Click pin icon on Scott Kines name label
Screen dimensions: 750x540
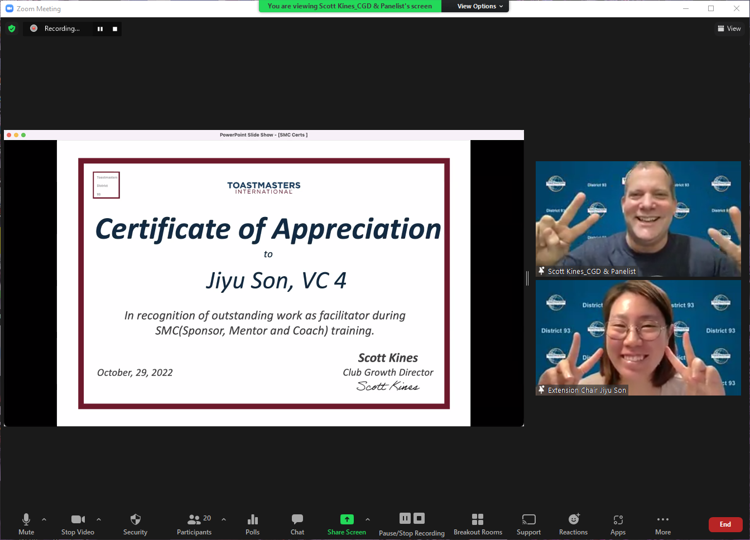(x=541, y=271)
